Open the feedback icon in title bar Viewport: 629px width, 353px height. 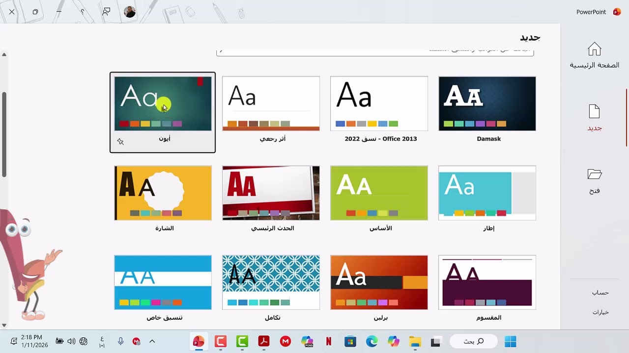pyautogui.click(x=106, y=12)
